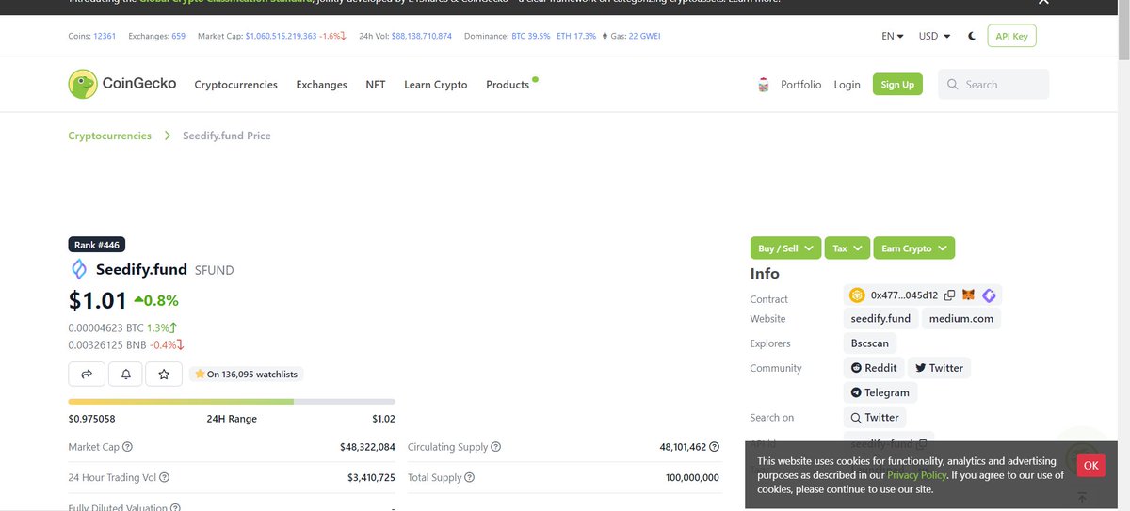Copy contract address with copy icon
The image size is (1130, 511).
949,295
